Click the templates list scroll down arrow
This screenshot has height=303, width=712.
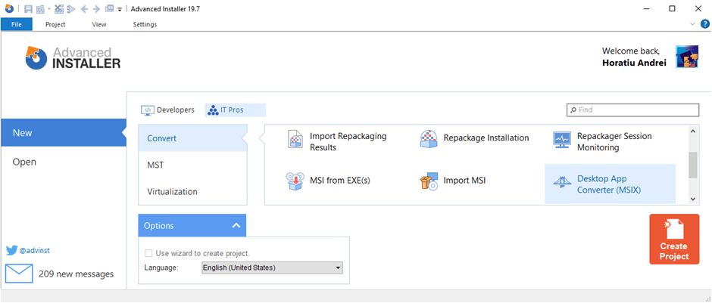tap(692, 199)
